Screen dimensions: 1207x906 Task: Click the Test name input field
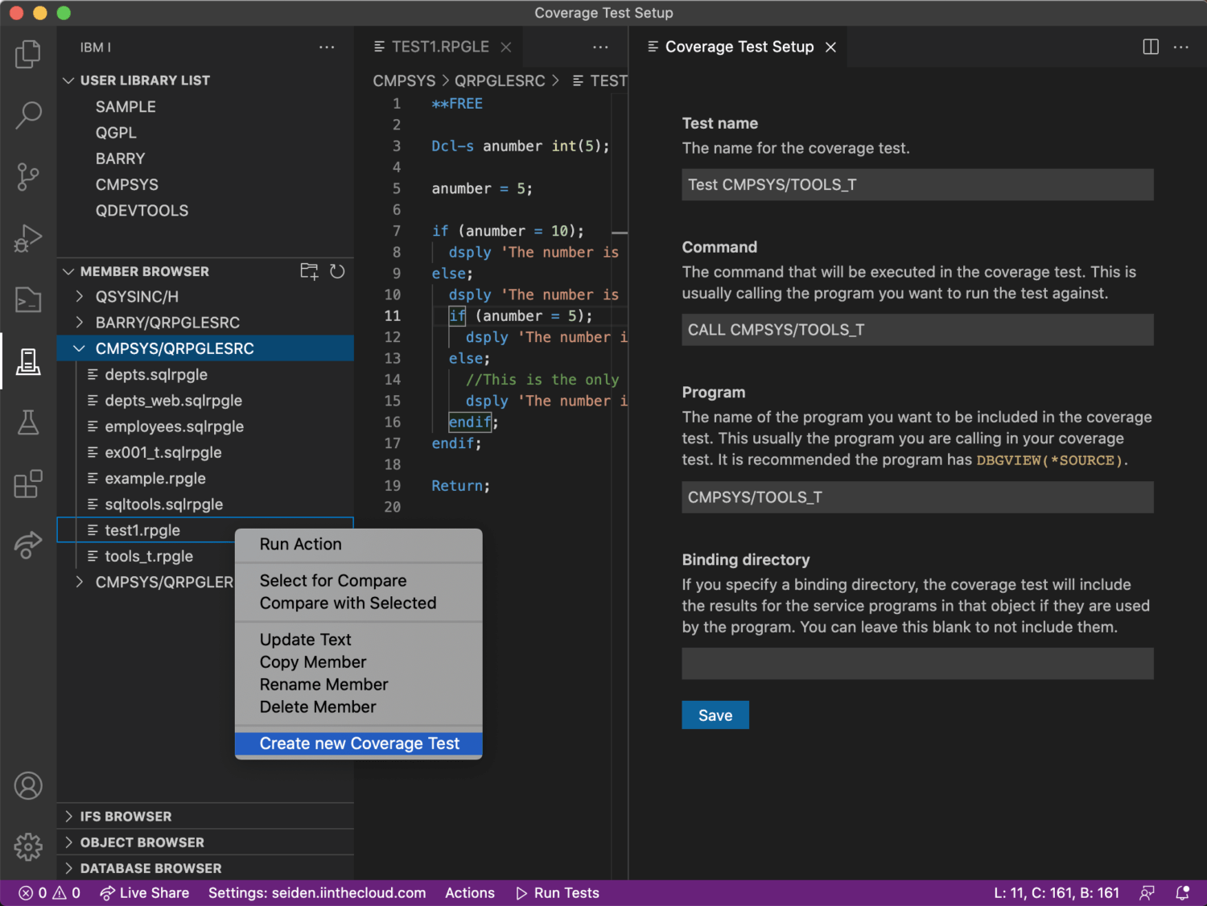pyautogui.click(x=917, y=185)
